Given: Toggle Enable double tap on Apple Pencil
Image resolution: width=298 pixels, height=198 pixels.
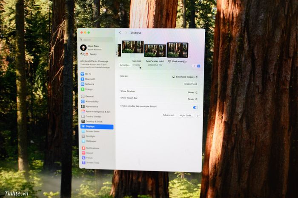Looking at the screenshot, I should [x=195, y=108].
